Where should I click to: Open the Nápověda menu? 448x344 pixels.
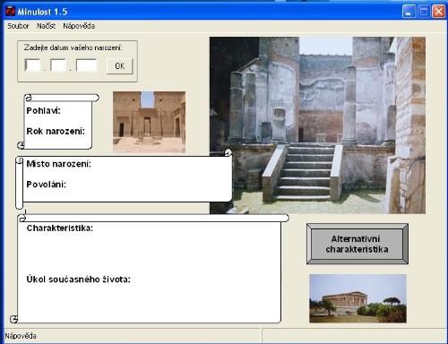coord(79,26)
